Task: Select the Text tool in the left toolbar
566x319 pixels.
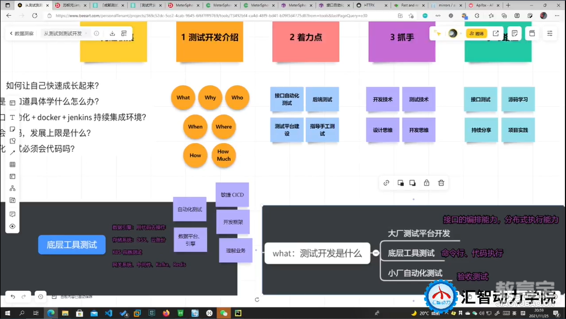Action: (x=12, y=117)
